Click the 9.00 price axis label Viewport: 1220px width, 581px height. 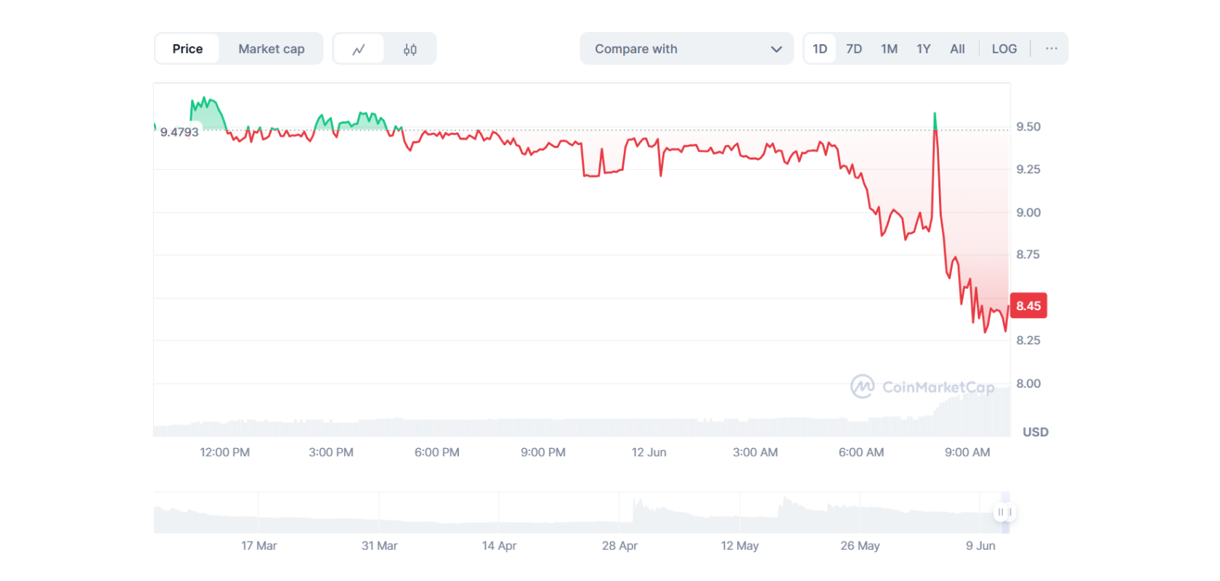click(1028, 213)
